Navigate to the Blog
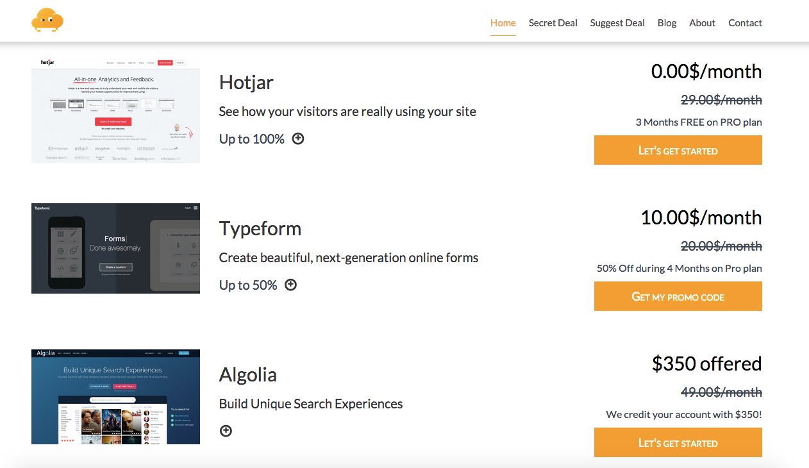The image size is (809, 468). [667, 23]
